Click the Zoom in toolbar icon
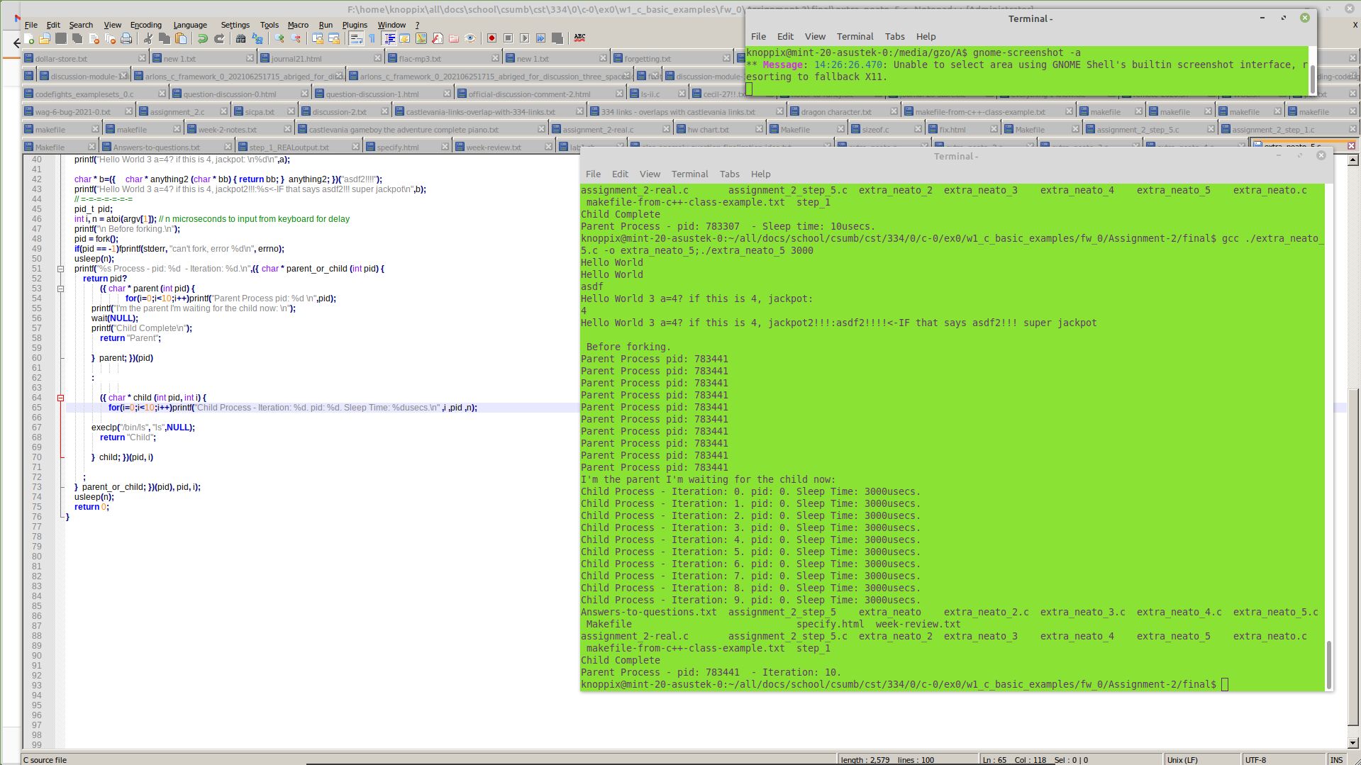Viewport: 1361px width, 765px height. coord(279,38)
